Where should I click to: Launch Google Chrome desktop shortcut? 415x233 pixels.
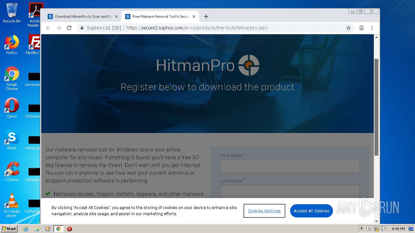(12, 78)
